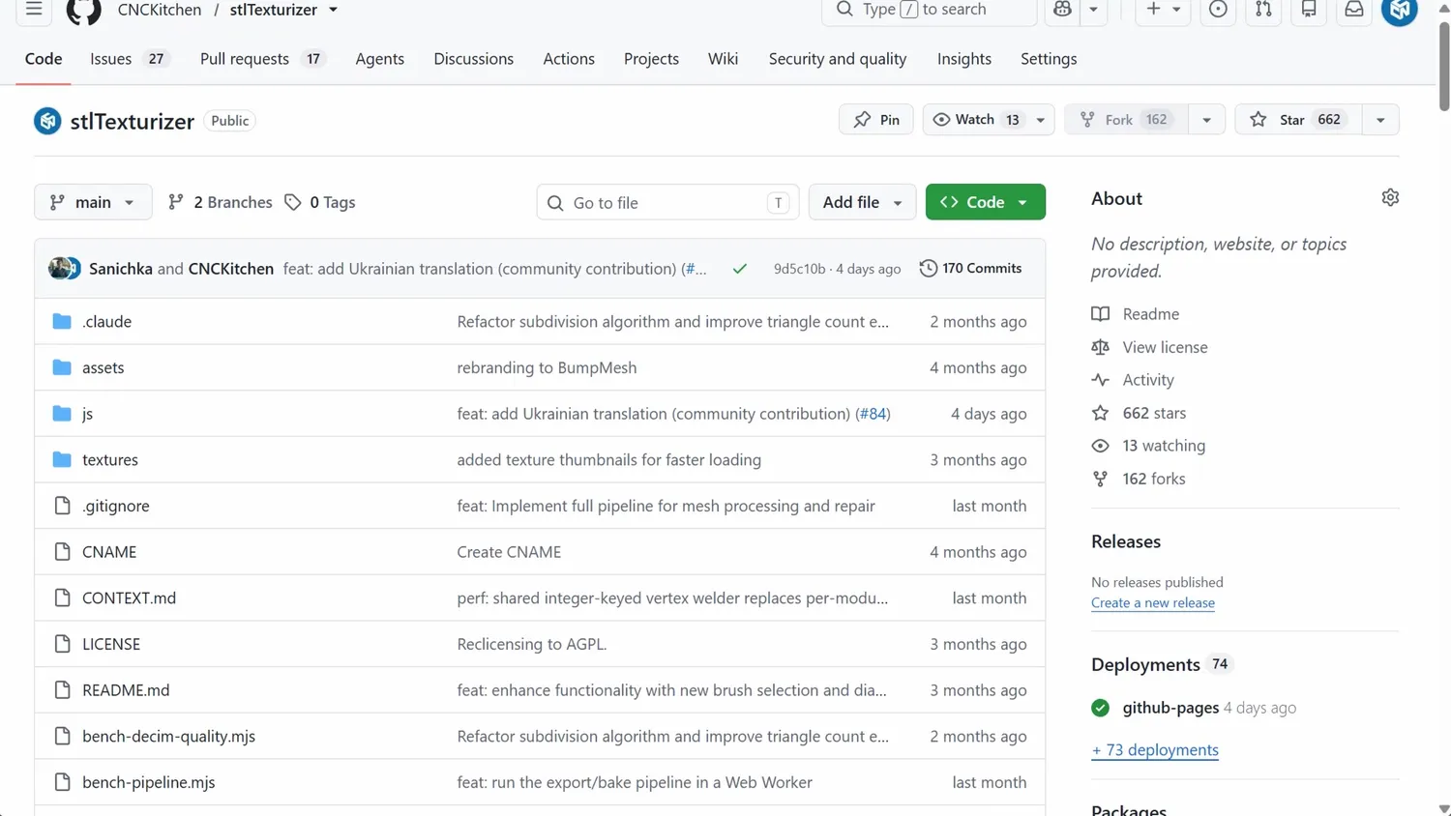Click the textures folder icon
Image resolution: width=1451 pixels, height=816 pixels.
pyautogui.click(x=62, y=459)
